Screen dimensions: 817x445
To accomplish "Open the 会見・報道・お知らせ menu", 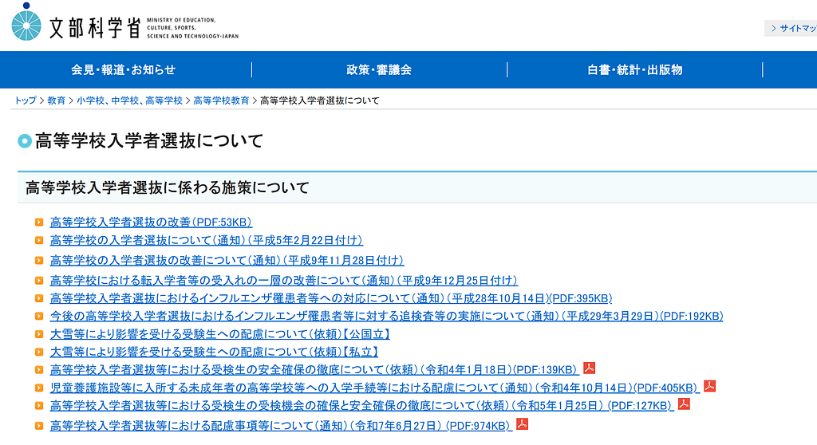I will 124,70.
